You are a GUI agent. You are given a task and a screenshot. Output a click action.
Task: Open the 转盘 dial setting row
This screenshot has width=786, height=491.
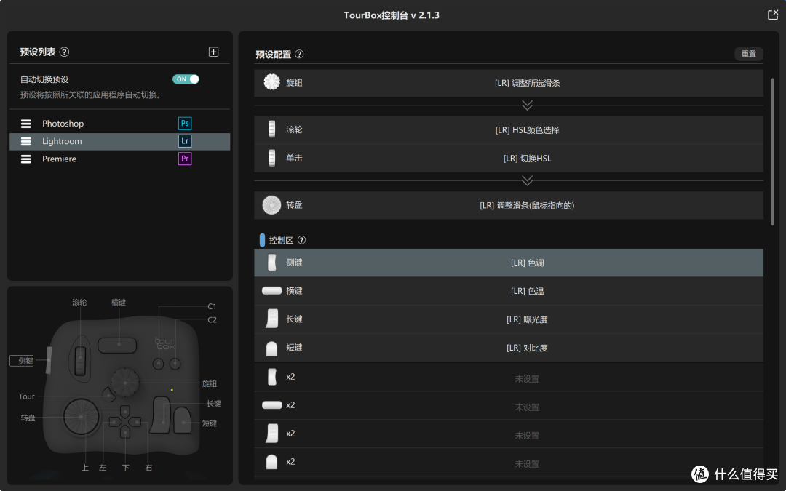(x=509, y=205)
